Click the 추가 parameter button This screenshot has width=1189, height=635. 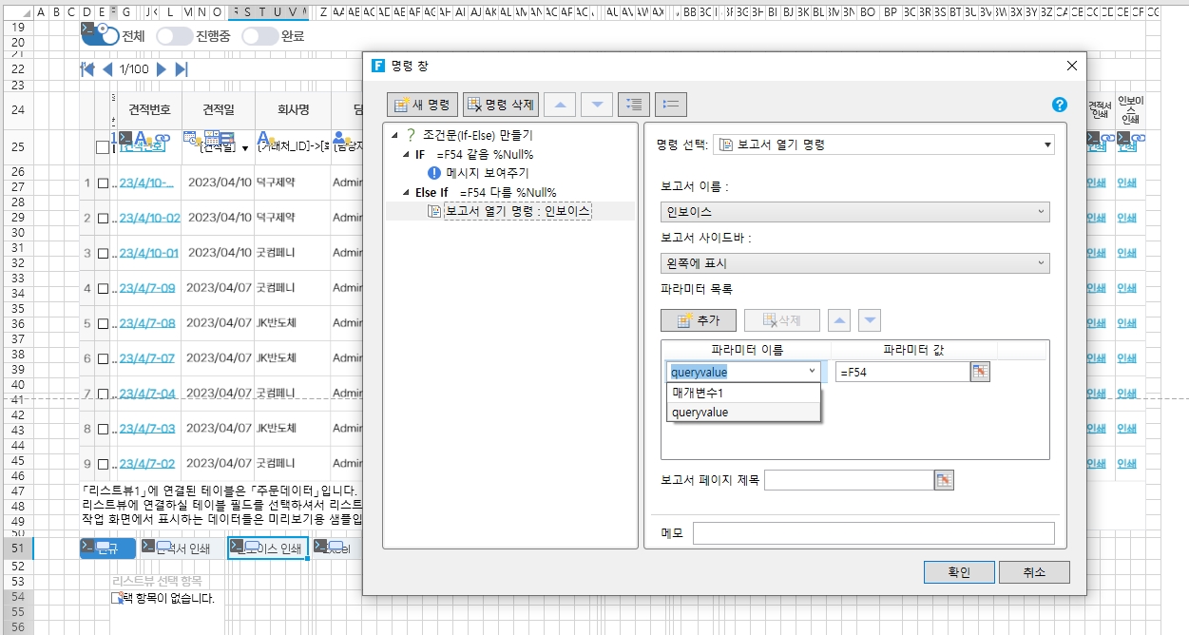click(699, 320)
